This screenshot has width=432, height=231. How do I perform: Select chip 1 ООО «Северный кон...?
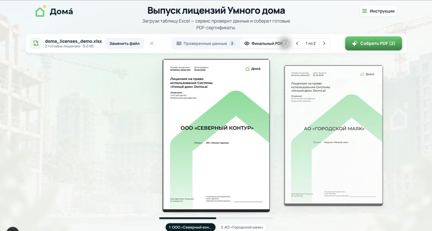[x=190, y=227]
